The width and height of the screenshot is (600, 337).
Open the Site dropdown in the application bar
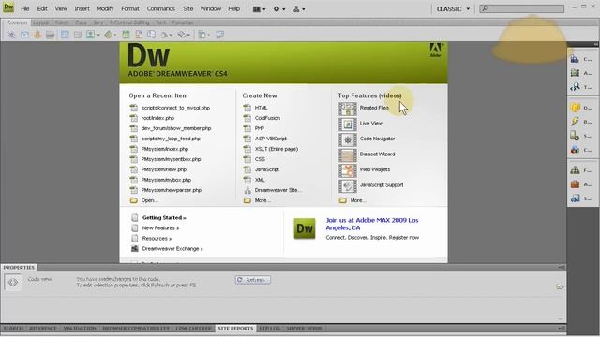[x=299, y=8]
